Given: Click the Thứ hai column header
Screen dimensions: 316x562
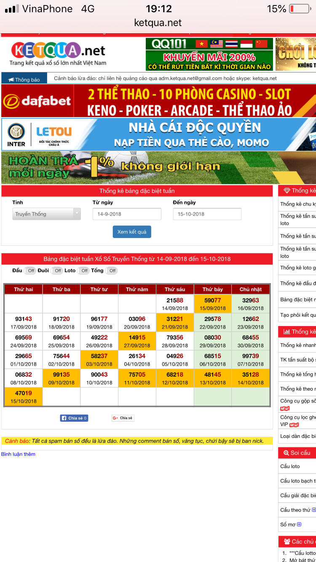Looking at the screenshot, I should pyautogui.click(x=24, y=289).
